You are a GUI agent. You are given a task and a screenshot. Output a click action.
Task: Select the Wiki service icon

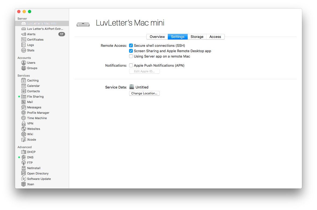(24, 134)
